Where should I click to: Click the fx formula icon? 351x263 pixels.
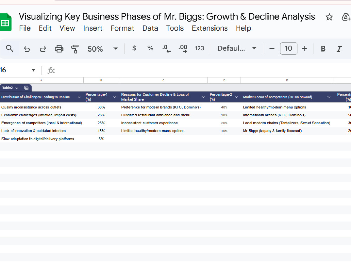pos(51,70)
